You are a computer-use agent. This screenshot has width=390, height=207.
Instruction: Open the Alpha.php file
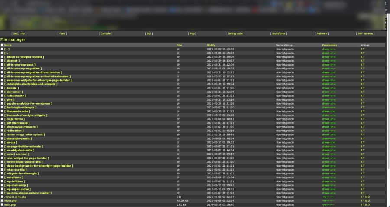[x=10, y=201]
